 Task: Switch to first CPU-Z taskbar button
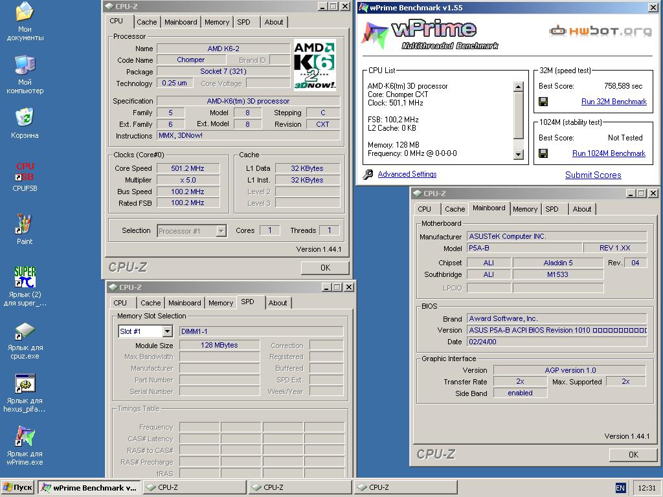pos(194,487)
